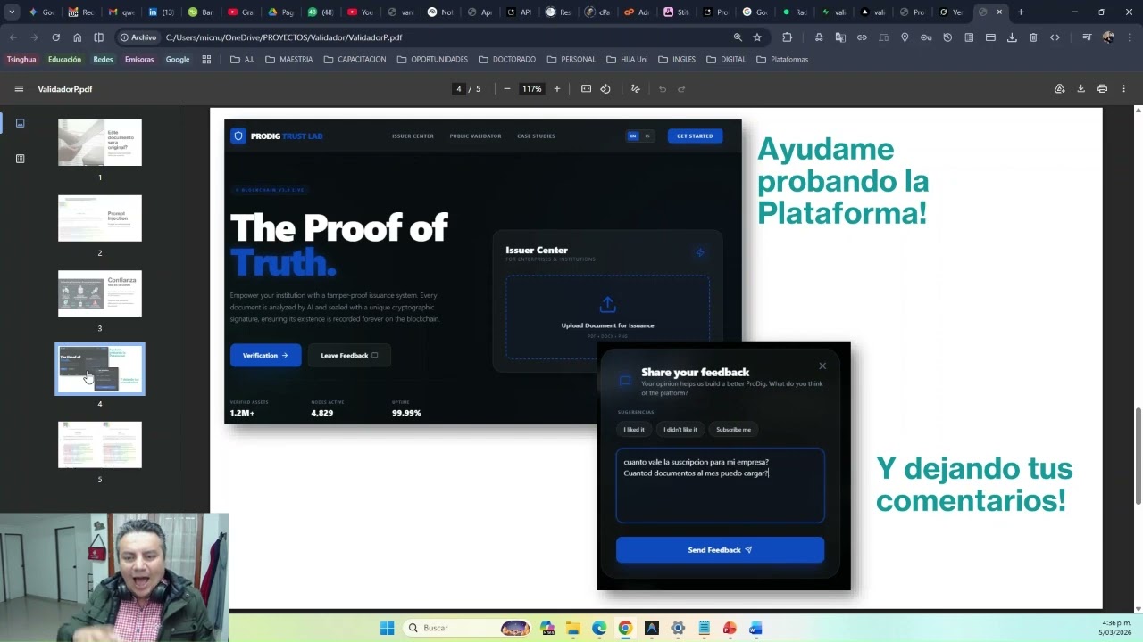Click the blue Verification button
Image resolution: width=1143 pixels, height=642 pixels.
[x=265, y=355]
